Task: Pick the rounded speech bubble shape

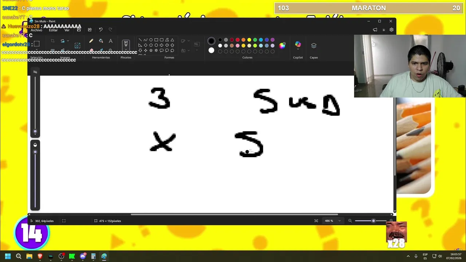Action: point(162,50)
